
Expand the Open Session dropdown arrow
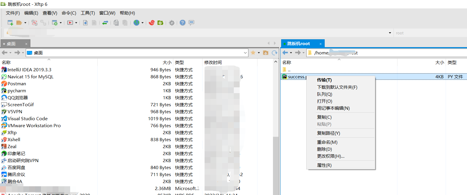[25, 23]
